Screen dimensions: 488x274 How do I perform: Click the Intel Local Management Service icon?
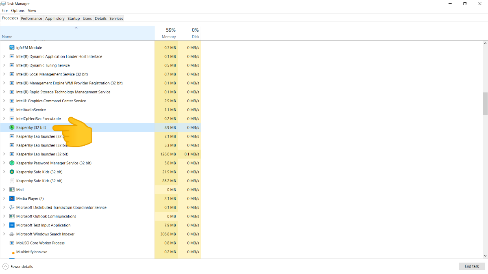[x=12, y=74]
